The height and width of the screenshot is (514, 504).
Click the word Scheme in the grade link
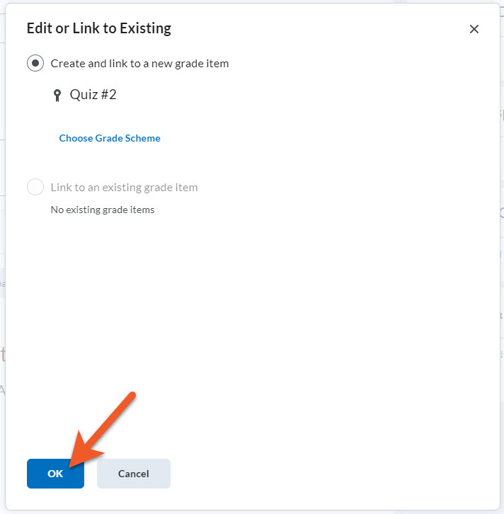(x=143, y=138)
